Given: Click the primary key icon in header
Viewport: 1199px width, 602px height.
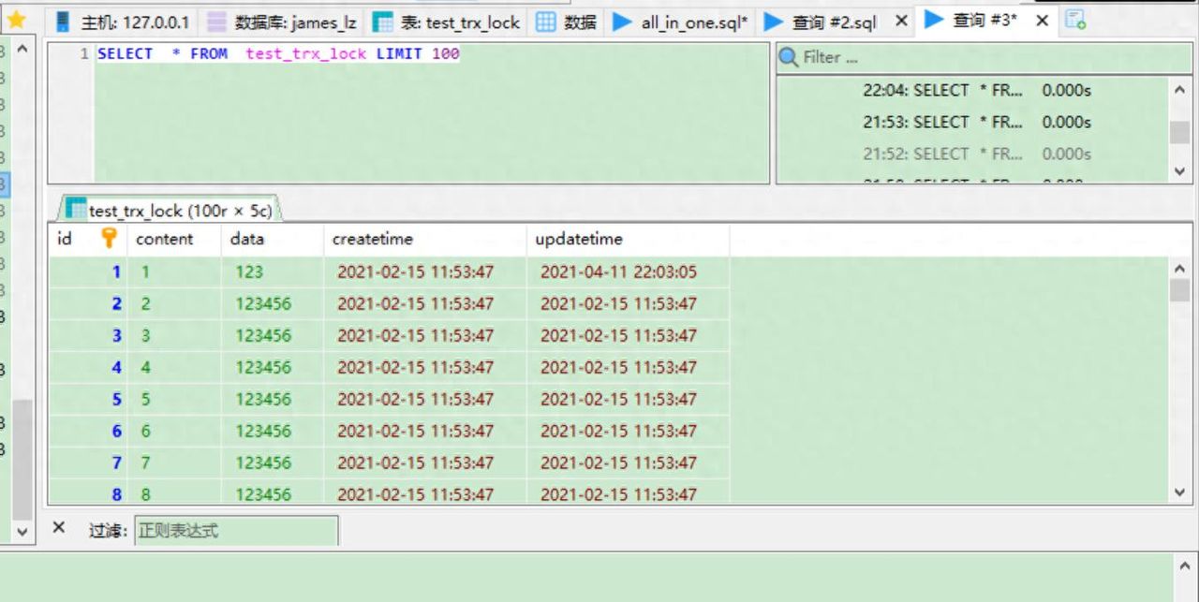Looking at the screenshot, I should tap(109, 239).
